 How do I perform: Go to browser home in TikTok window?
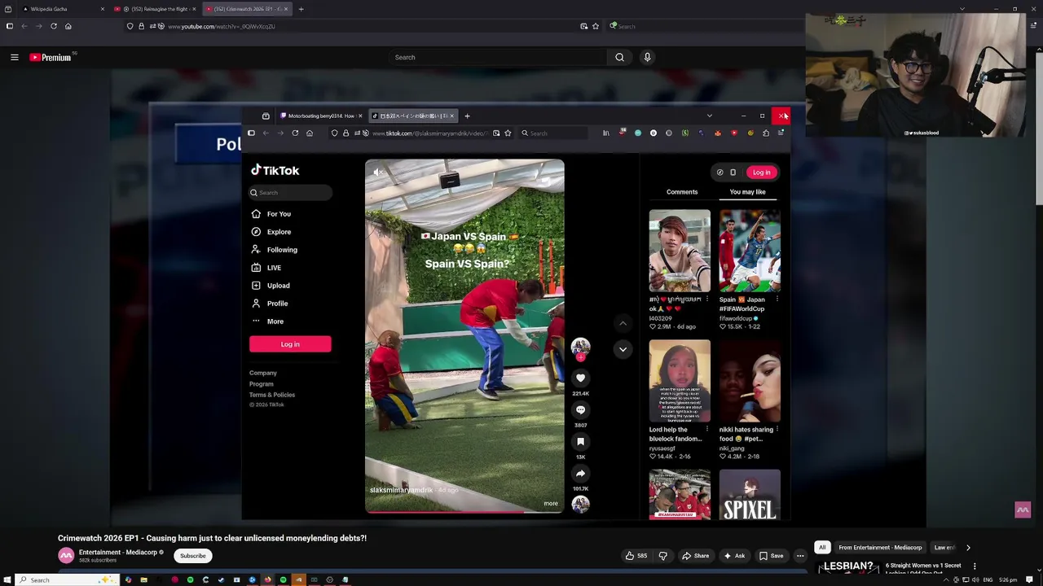coord(310,133)
